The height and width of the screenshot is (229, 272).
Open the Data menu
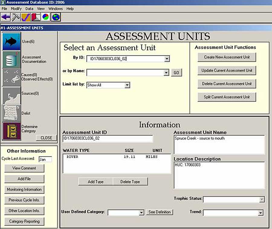coord(29,9)
